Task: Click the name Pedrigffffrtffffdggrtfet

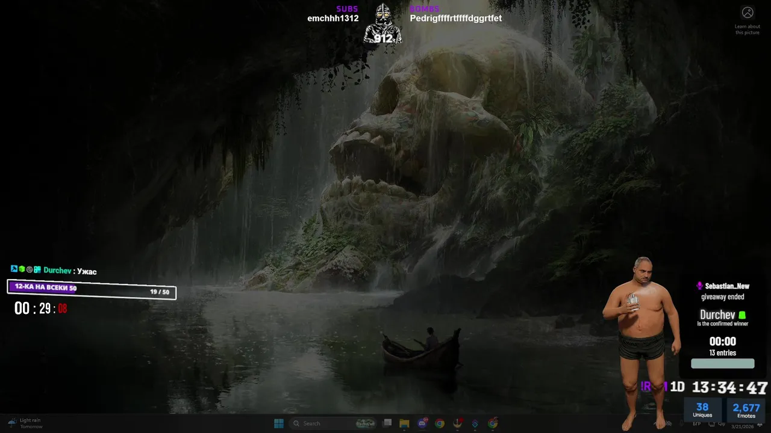Action: pos(456,19)
